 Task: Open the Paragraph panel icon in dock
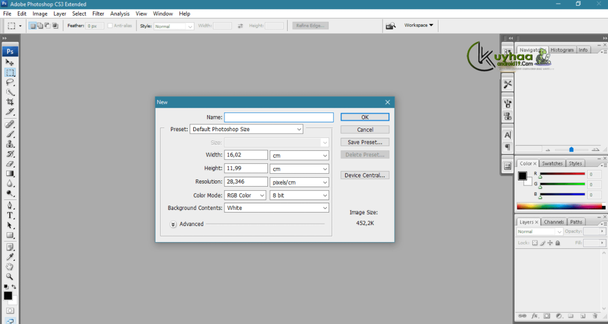(507, 147)
